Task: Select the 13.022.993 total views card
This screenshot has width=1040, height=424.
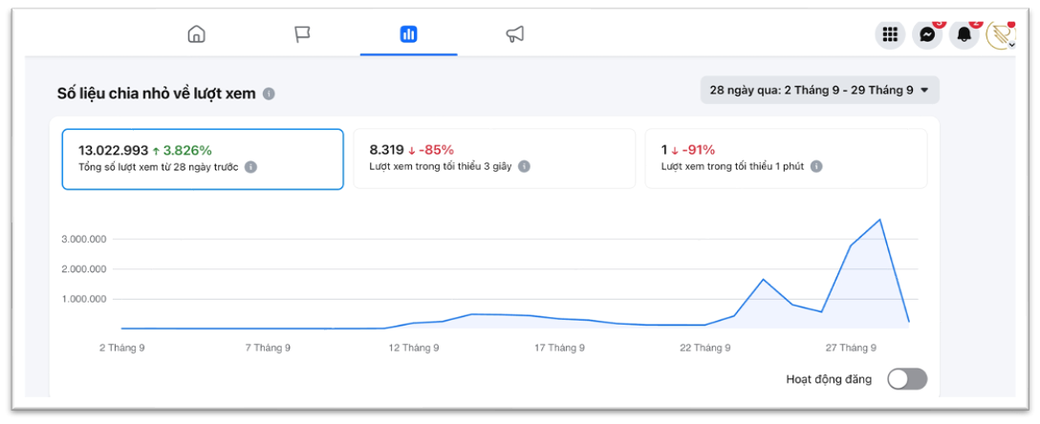Action: (x=203, y=159)
